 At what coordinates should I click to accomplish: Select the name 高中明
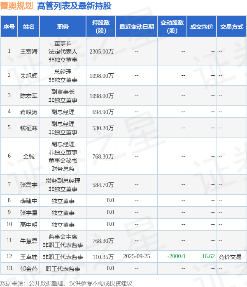[x=29, y=224]
